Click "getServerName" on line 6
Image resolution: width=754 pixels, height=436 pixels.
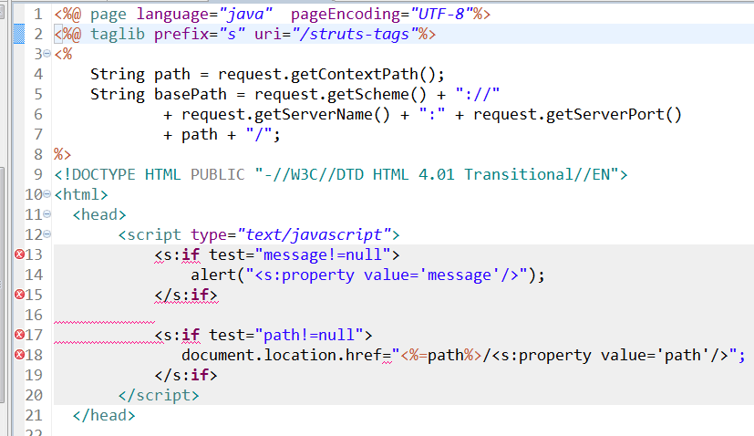coord(314,115)
